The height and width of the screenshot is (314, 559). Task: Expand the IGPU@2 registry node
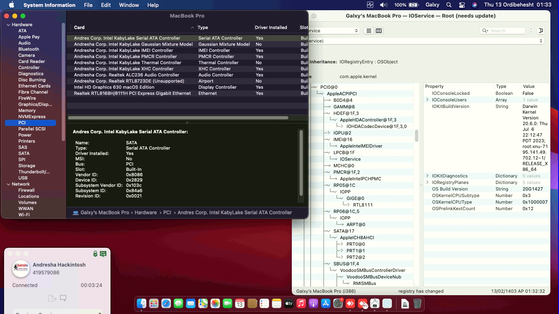click(x=329, y=133)
